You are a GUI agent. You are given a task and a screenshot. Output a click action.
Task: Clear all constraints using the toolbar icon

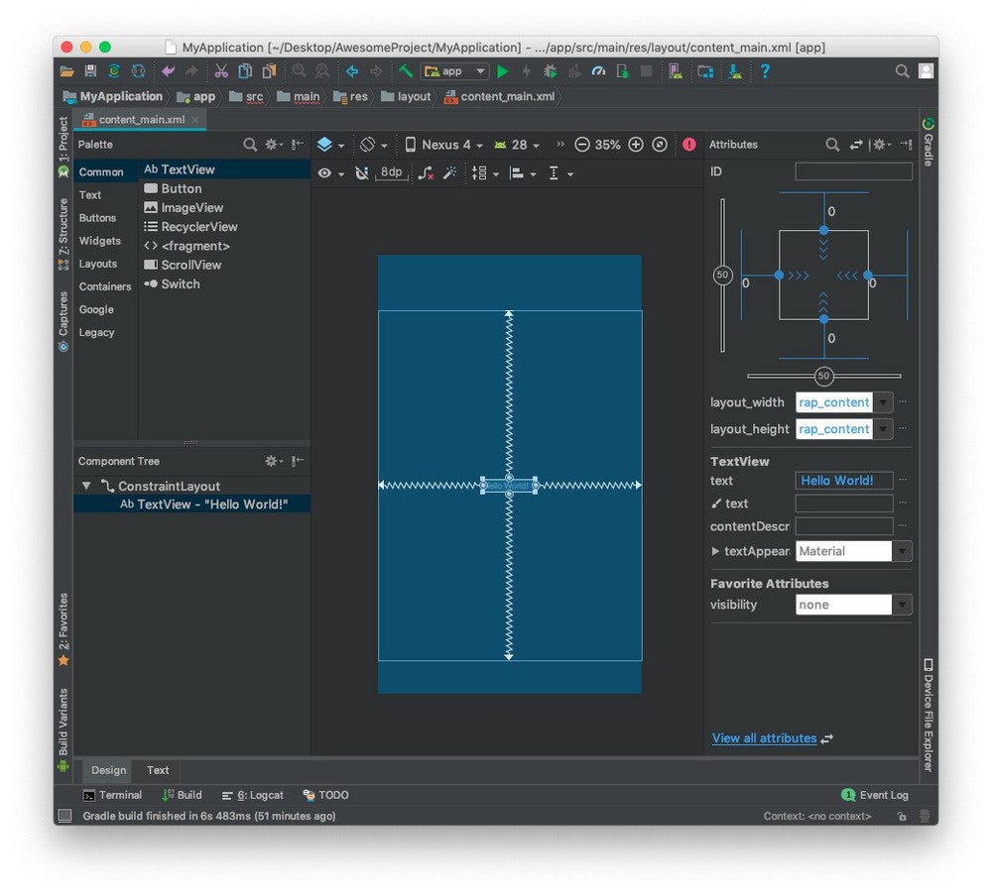coord(428,173)
